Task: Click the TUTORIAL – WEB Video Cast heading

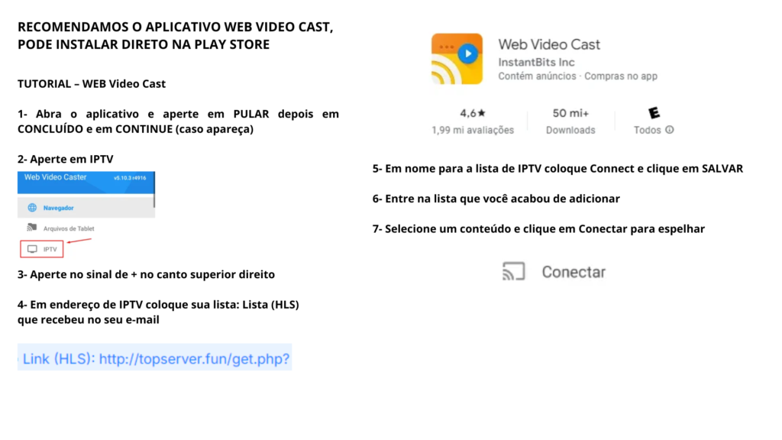Action: click(x=92, y=84)
